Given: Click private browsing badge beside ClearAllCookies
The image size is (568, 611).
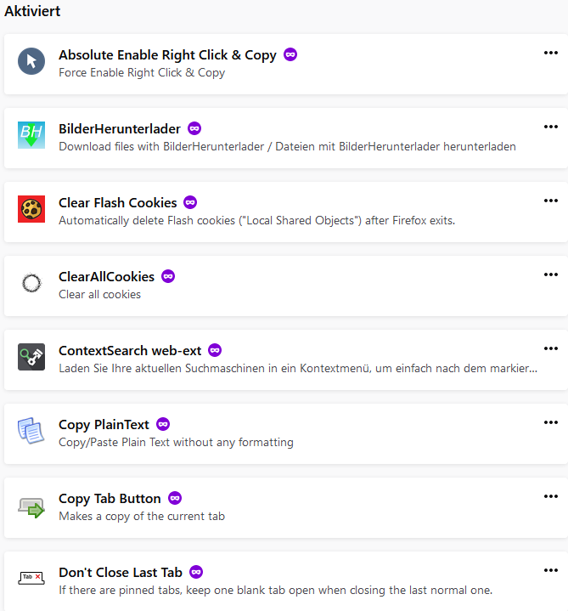Looking at the screenshot, I should [168, 276].
